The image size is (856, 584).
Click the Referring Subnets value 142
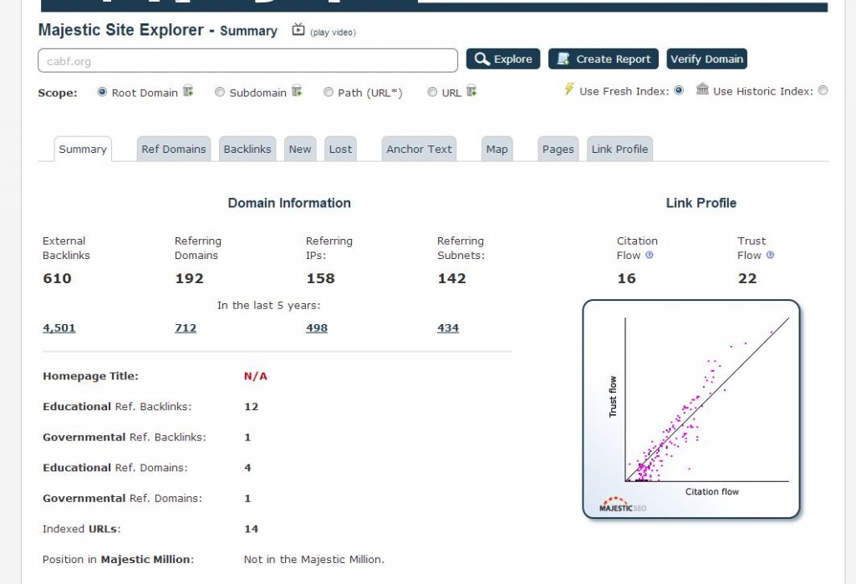451,278
